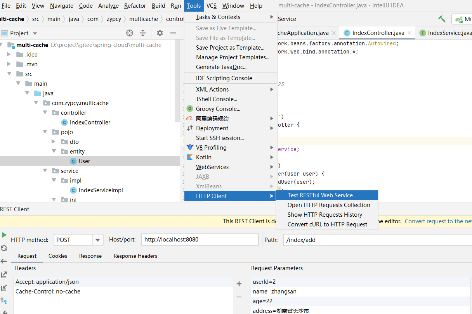
Task: Click the 阿里编码规约 menu icon
Action: pyautogui.click(x=190, y=119)
